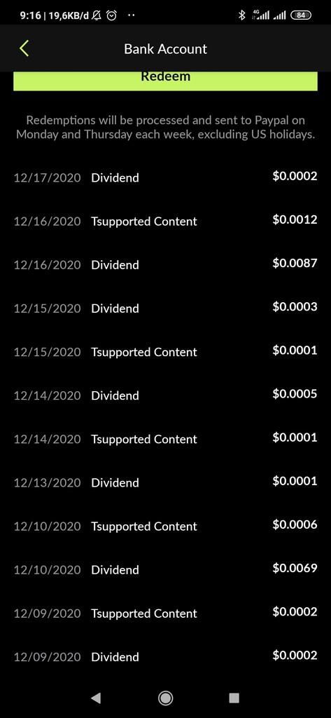
Task: Select 12/10/2020 Tsupported Content $0.0006 row
Action: [165, 526]
